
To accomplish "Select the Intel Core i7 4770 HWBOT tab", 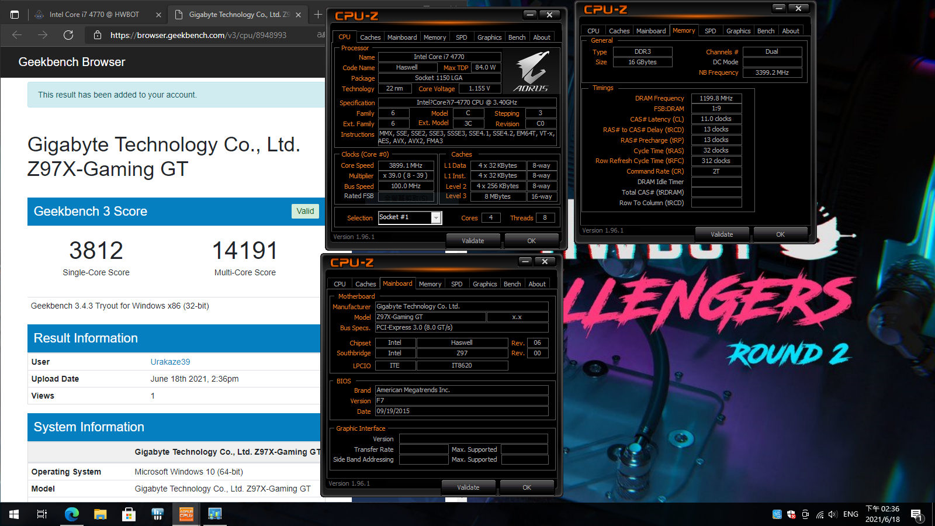I will tap(93, 15).
